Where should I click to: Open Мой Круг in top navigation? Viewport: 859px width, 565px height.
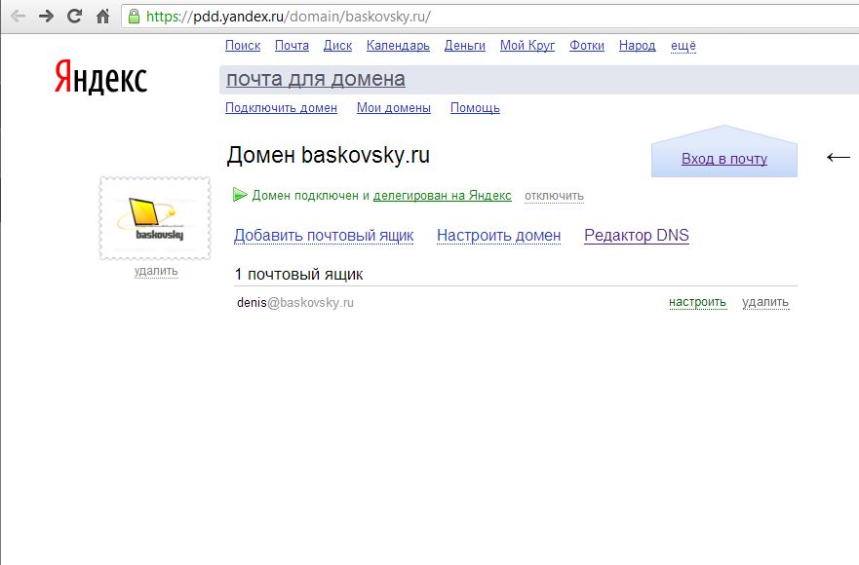(x=527, y=46)
